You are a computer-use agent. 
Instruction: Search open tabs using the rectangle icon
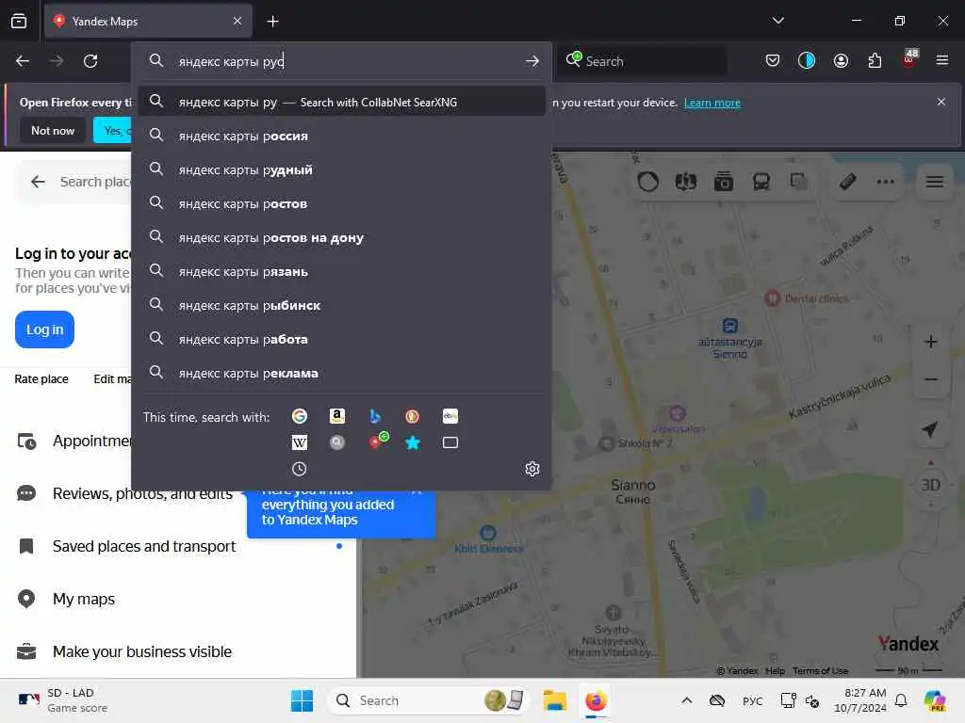tap(450, 442)
